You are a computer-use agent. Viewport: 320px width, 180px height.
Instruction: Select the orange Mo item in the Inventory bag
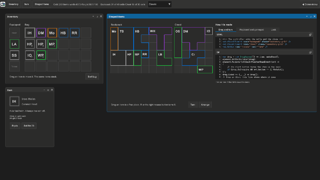tap(52, 33)
